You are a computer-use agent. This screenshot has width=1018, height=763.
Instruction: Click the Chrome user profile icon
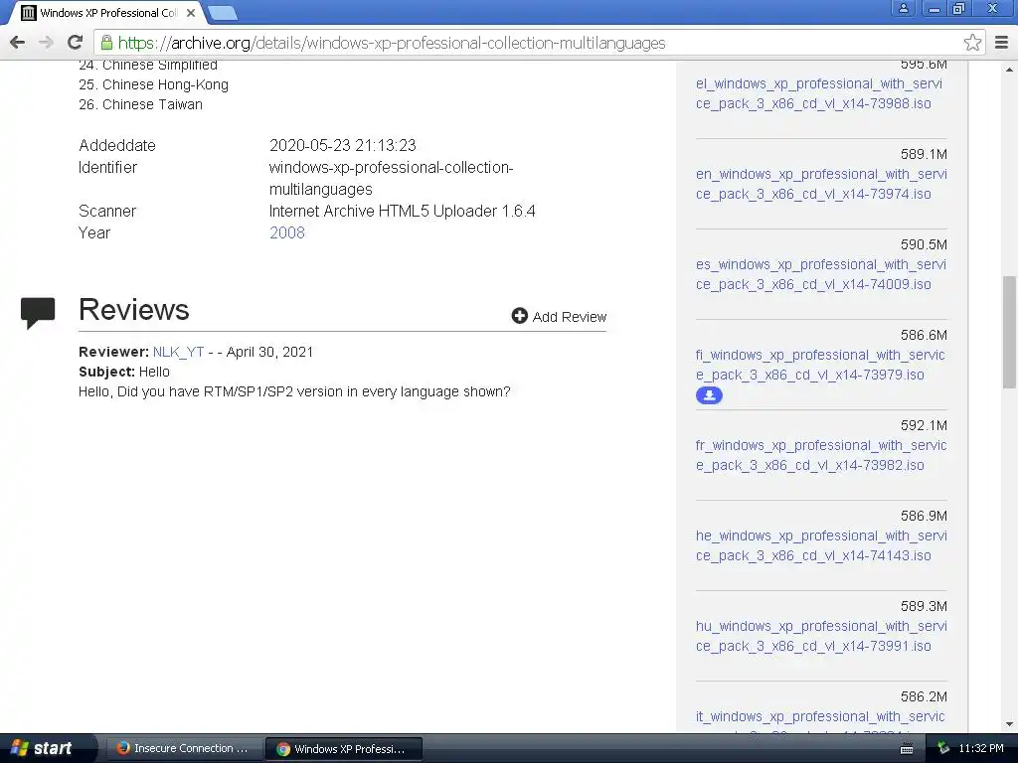tap(903, 8)
